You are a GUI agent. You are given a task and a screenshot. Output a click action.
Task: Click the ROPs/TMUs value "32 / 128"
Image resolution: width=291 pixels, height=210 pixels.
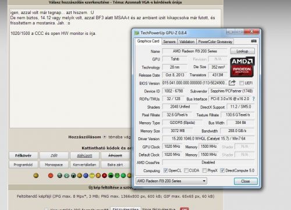[173, 99]
